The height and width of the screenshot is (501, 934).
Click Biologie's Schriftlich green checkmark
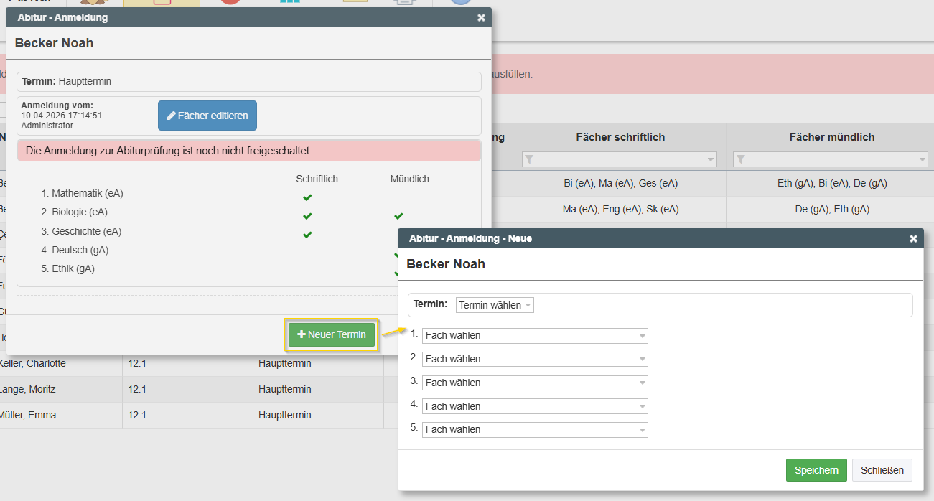(x=307, y=216)
